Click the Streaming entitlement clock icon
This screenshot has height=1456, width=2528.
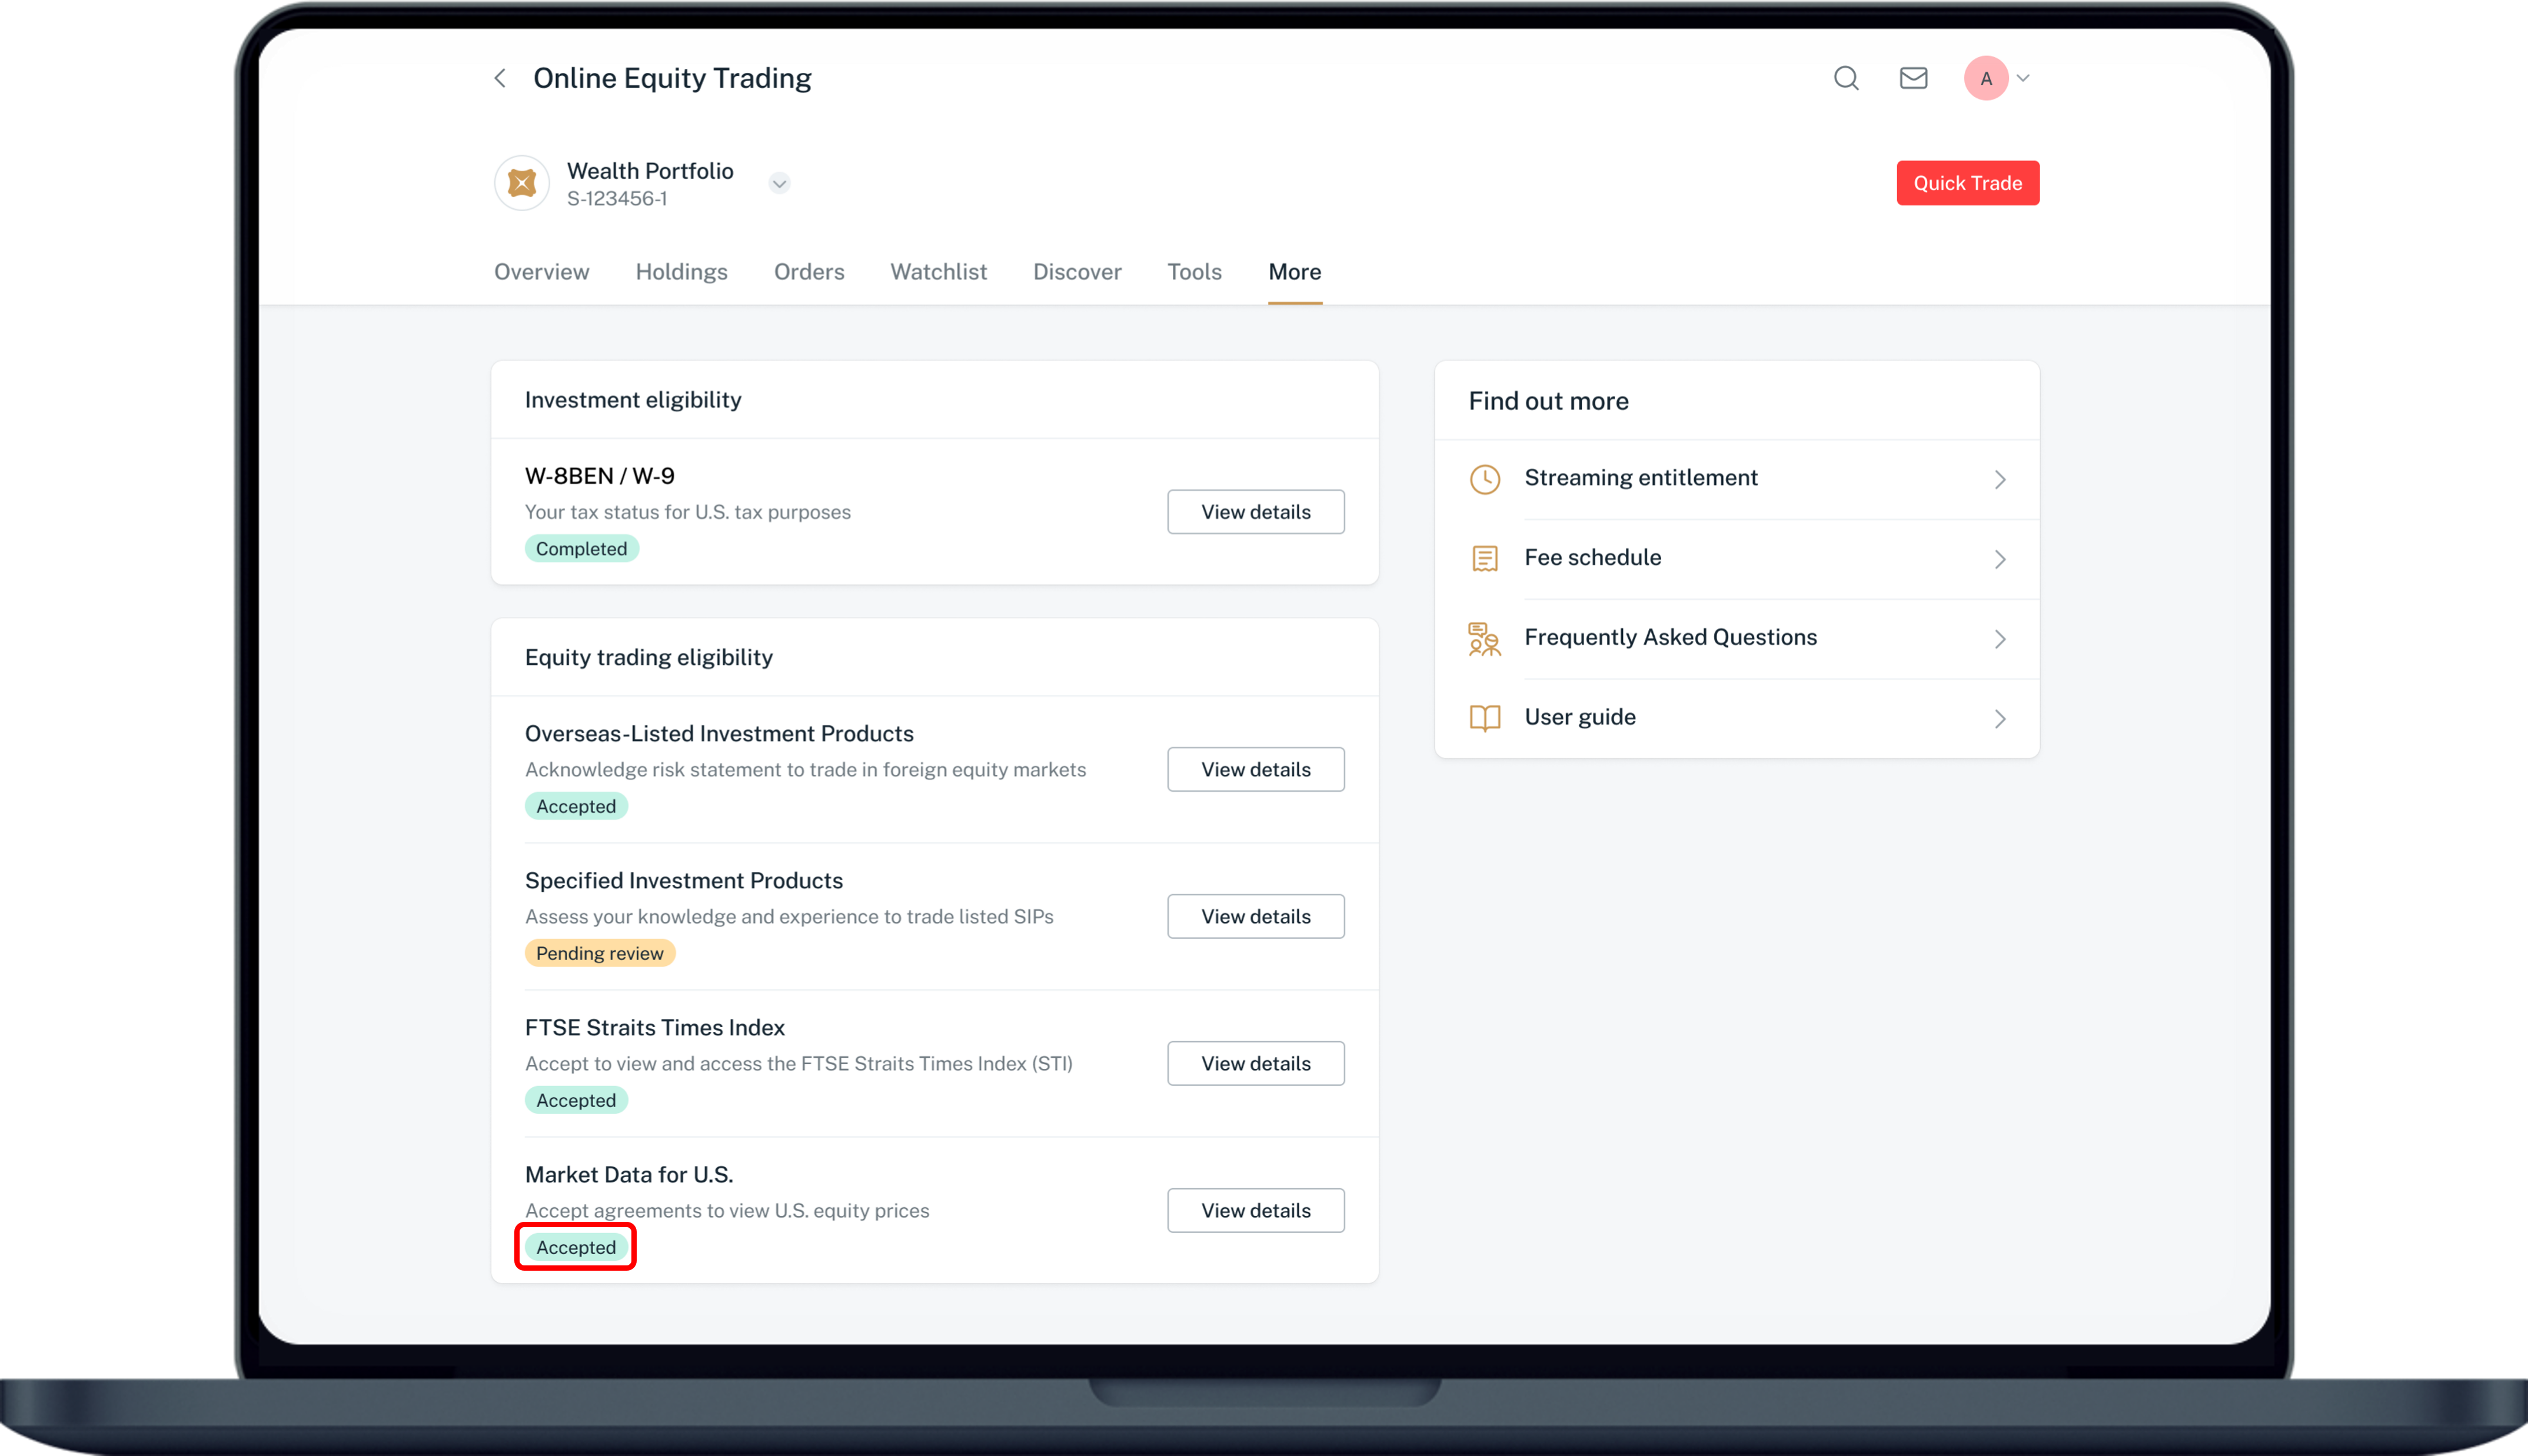(x=1485, y=479)
